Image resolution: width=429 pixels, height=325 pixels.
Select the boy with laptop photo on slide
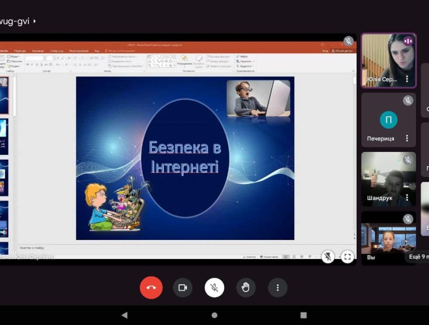pos(258,98)
